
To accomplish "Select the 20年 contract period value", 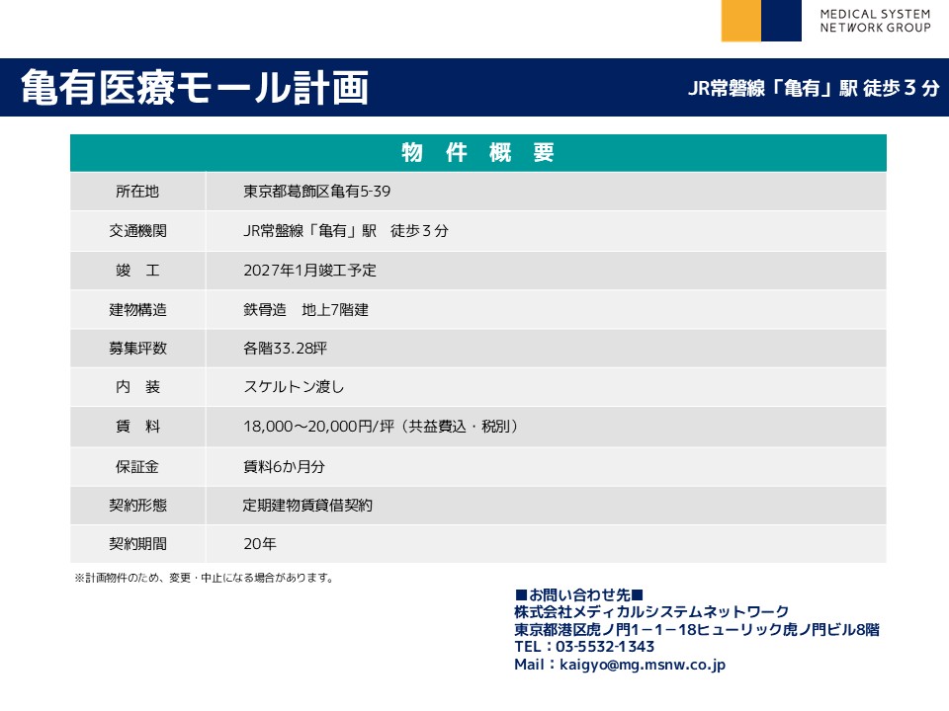I will click(x=260, y=543).
